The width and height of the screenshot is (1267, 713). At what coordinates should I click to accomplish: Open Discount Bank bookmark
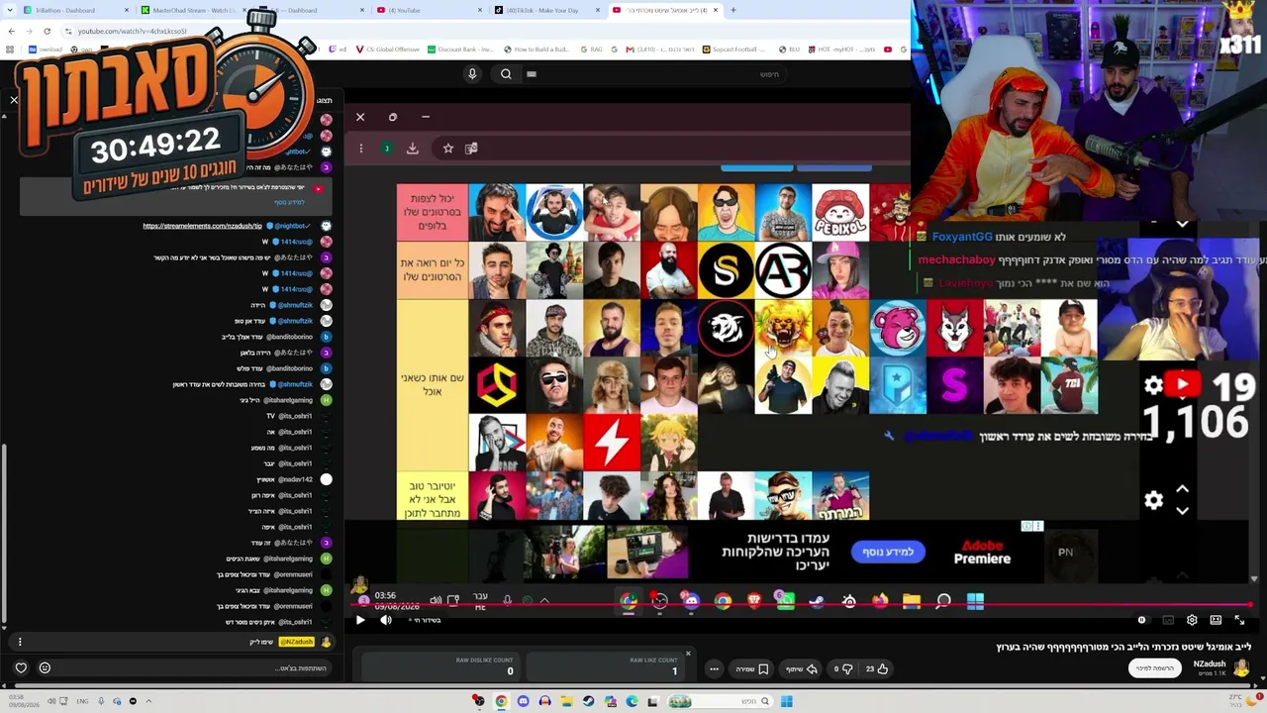[460, 49]
